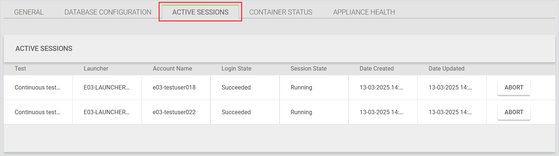This screenshot has width=559, height=156.
Task: Click the Date Updated column header
Action: pyautogui.click(x=446, y=68)
